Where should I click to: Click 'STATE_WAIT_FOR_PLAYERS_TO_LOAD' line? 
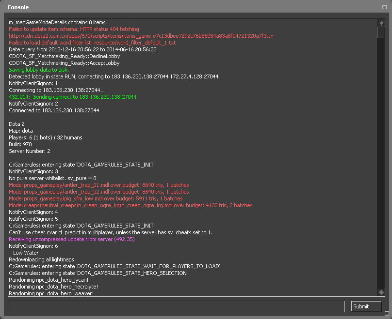pyautogui.click(x=114, y=266)
